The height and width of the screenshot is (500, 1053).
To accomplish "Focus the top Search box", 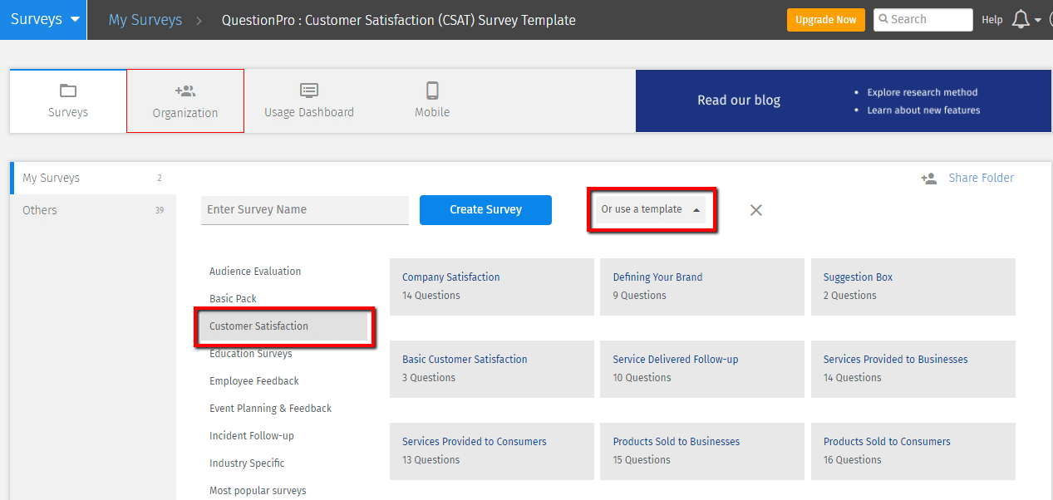I will 923,19.
